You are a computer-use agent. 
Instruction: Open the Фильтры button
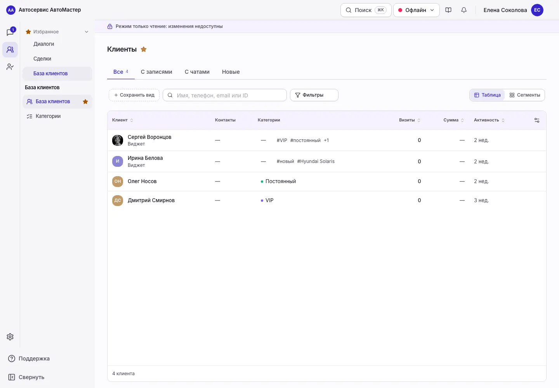click(314, 95)
